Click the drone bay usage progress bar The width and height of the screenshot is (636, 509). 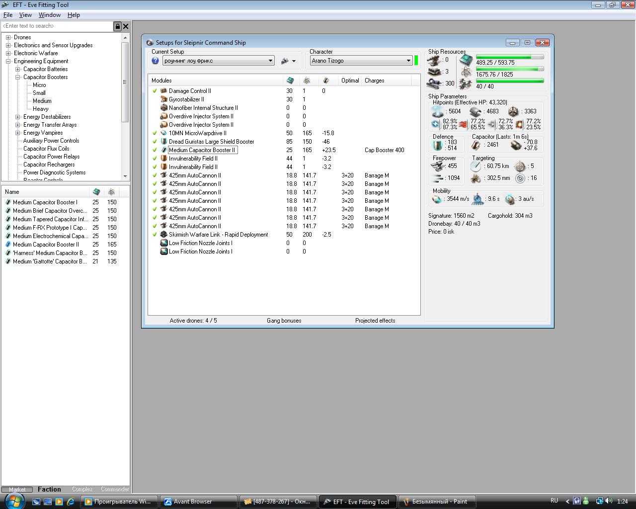click(510, 81)
